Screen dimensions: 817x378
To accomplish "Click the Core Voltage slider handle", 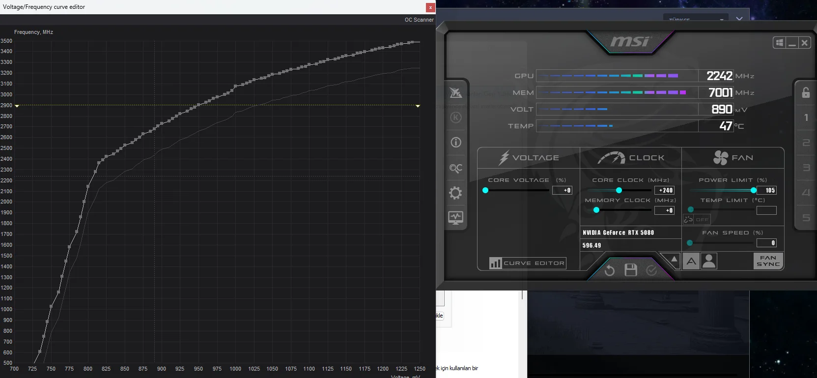I will point(485,190).
